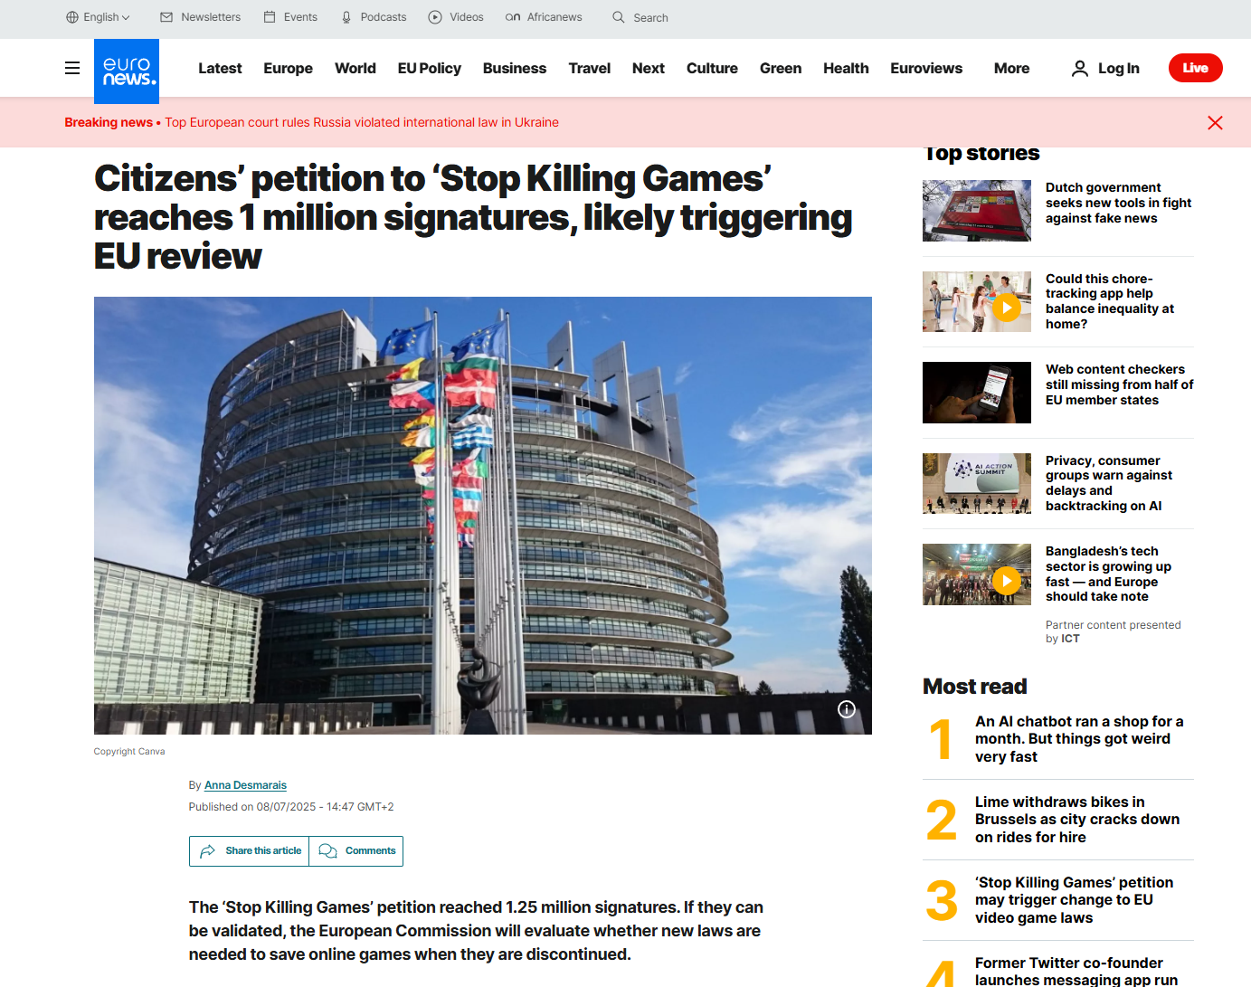Click the Dutch government story thumbnail
The image size is (1251, 987).
(977, 211)
